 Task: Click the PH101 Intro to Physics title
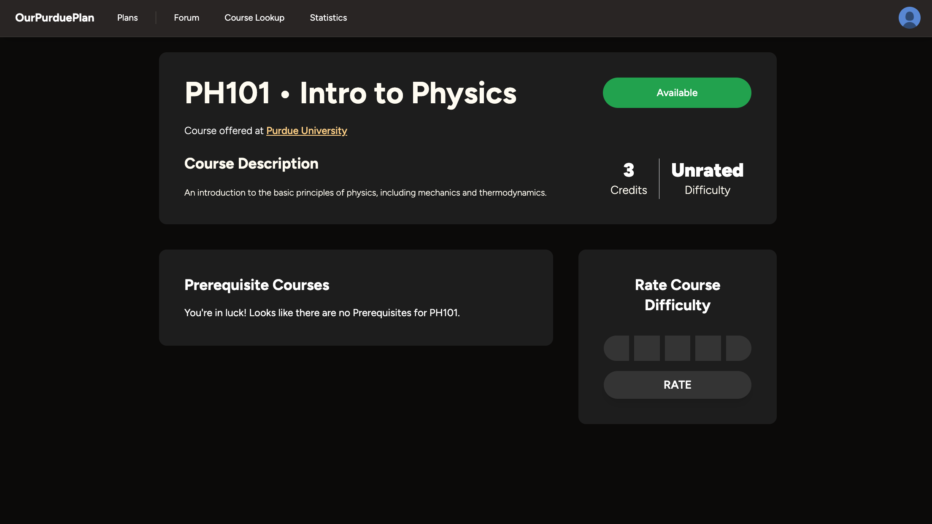[350, 93]
